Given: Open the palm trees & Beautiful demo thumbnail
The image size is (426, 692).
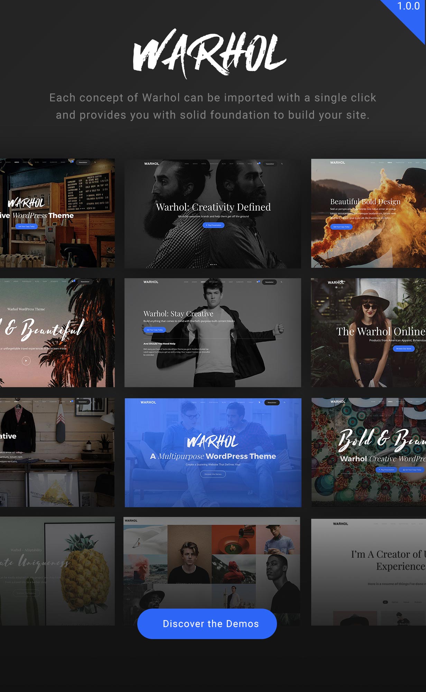Looking at the screenshot, I should tap(57, 333).
